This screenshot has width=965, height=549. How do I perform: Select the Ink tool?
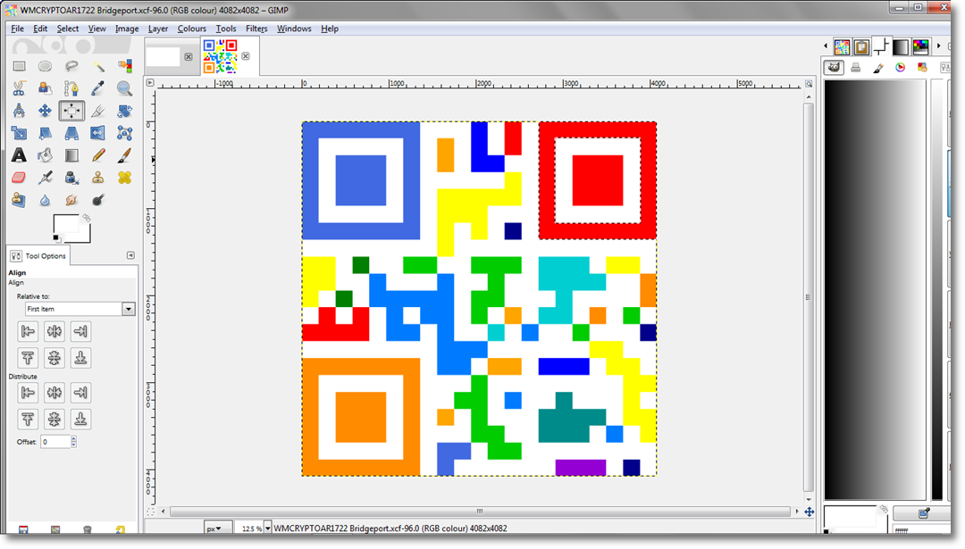71,178
